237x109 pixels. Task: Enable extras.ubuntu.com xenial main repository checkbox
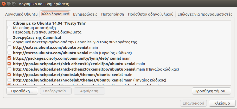coord(9,47)
